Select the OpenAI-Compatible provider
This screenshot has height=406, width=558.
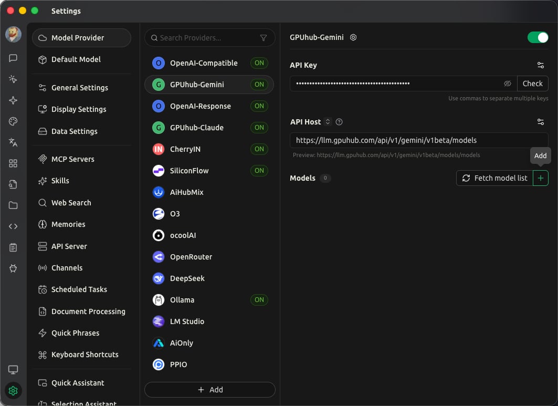click(x=209, y=63)
